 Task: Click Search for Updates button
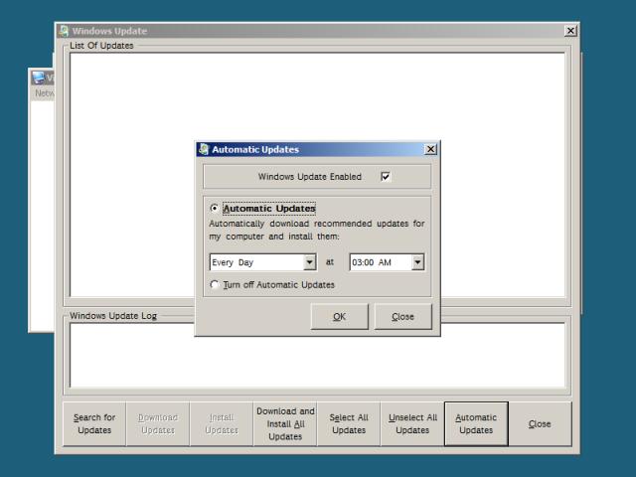point(94,424)
